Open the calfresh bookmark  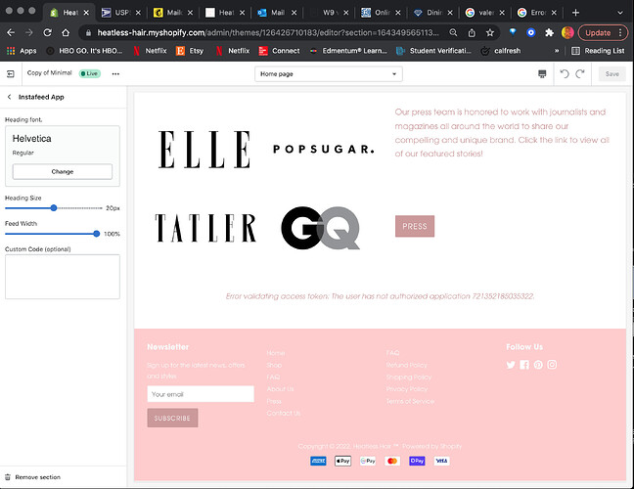coord(501,51)
